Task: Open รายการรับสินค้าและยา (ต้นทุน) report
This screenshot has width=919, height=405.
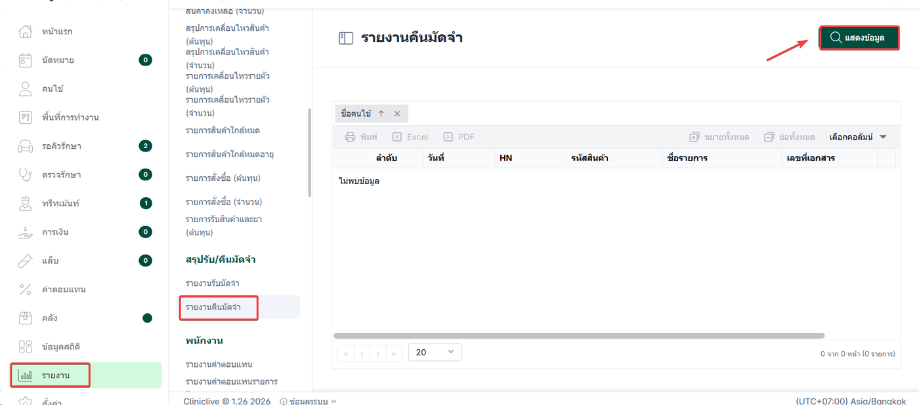Action: click(224, 225)
